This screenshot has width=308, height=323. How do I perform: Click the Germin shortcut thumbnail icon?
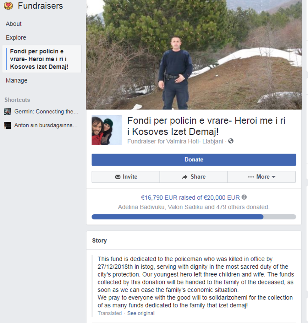coord(8,112)
